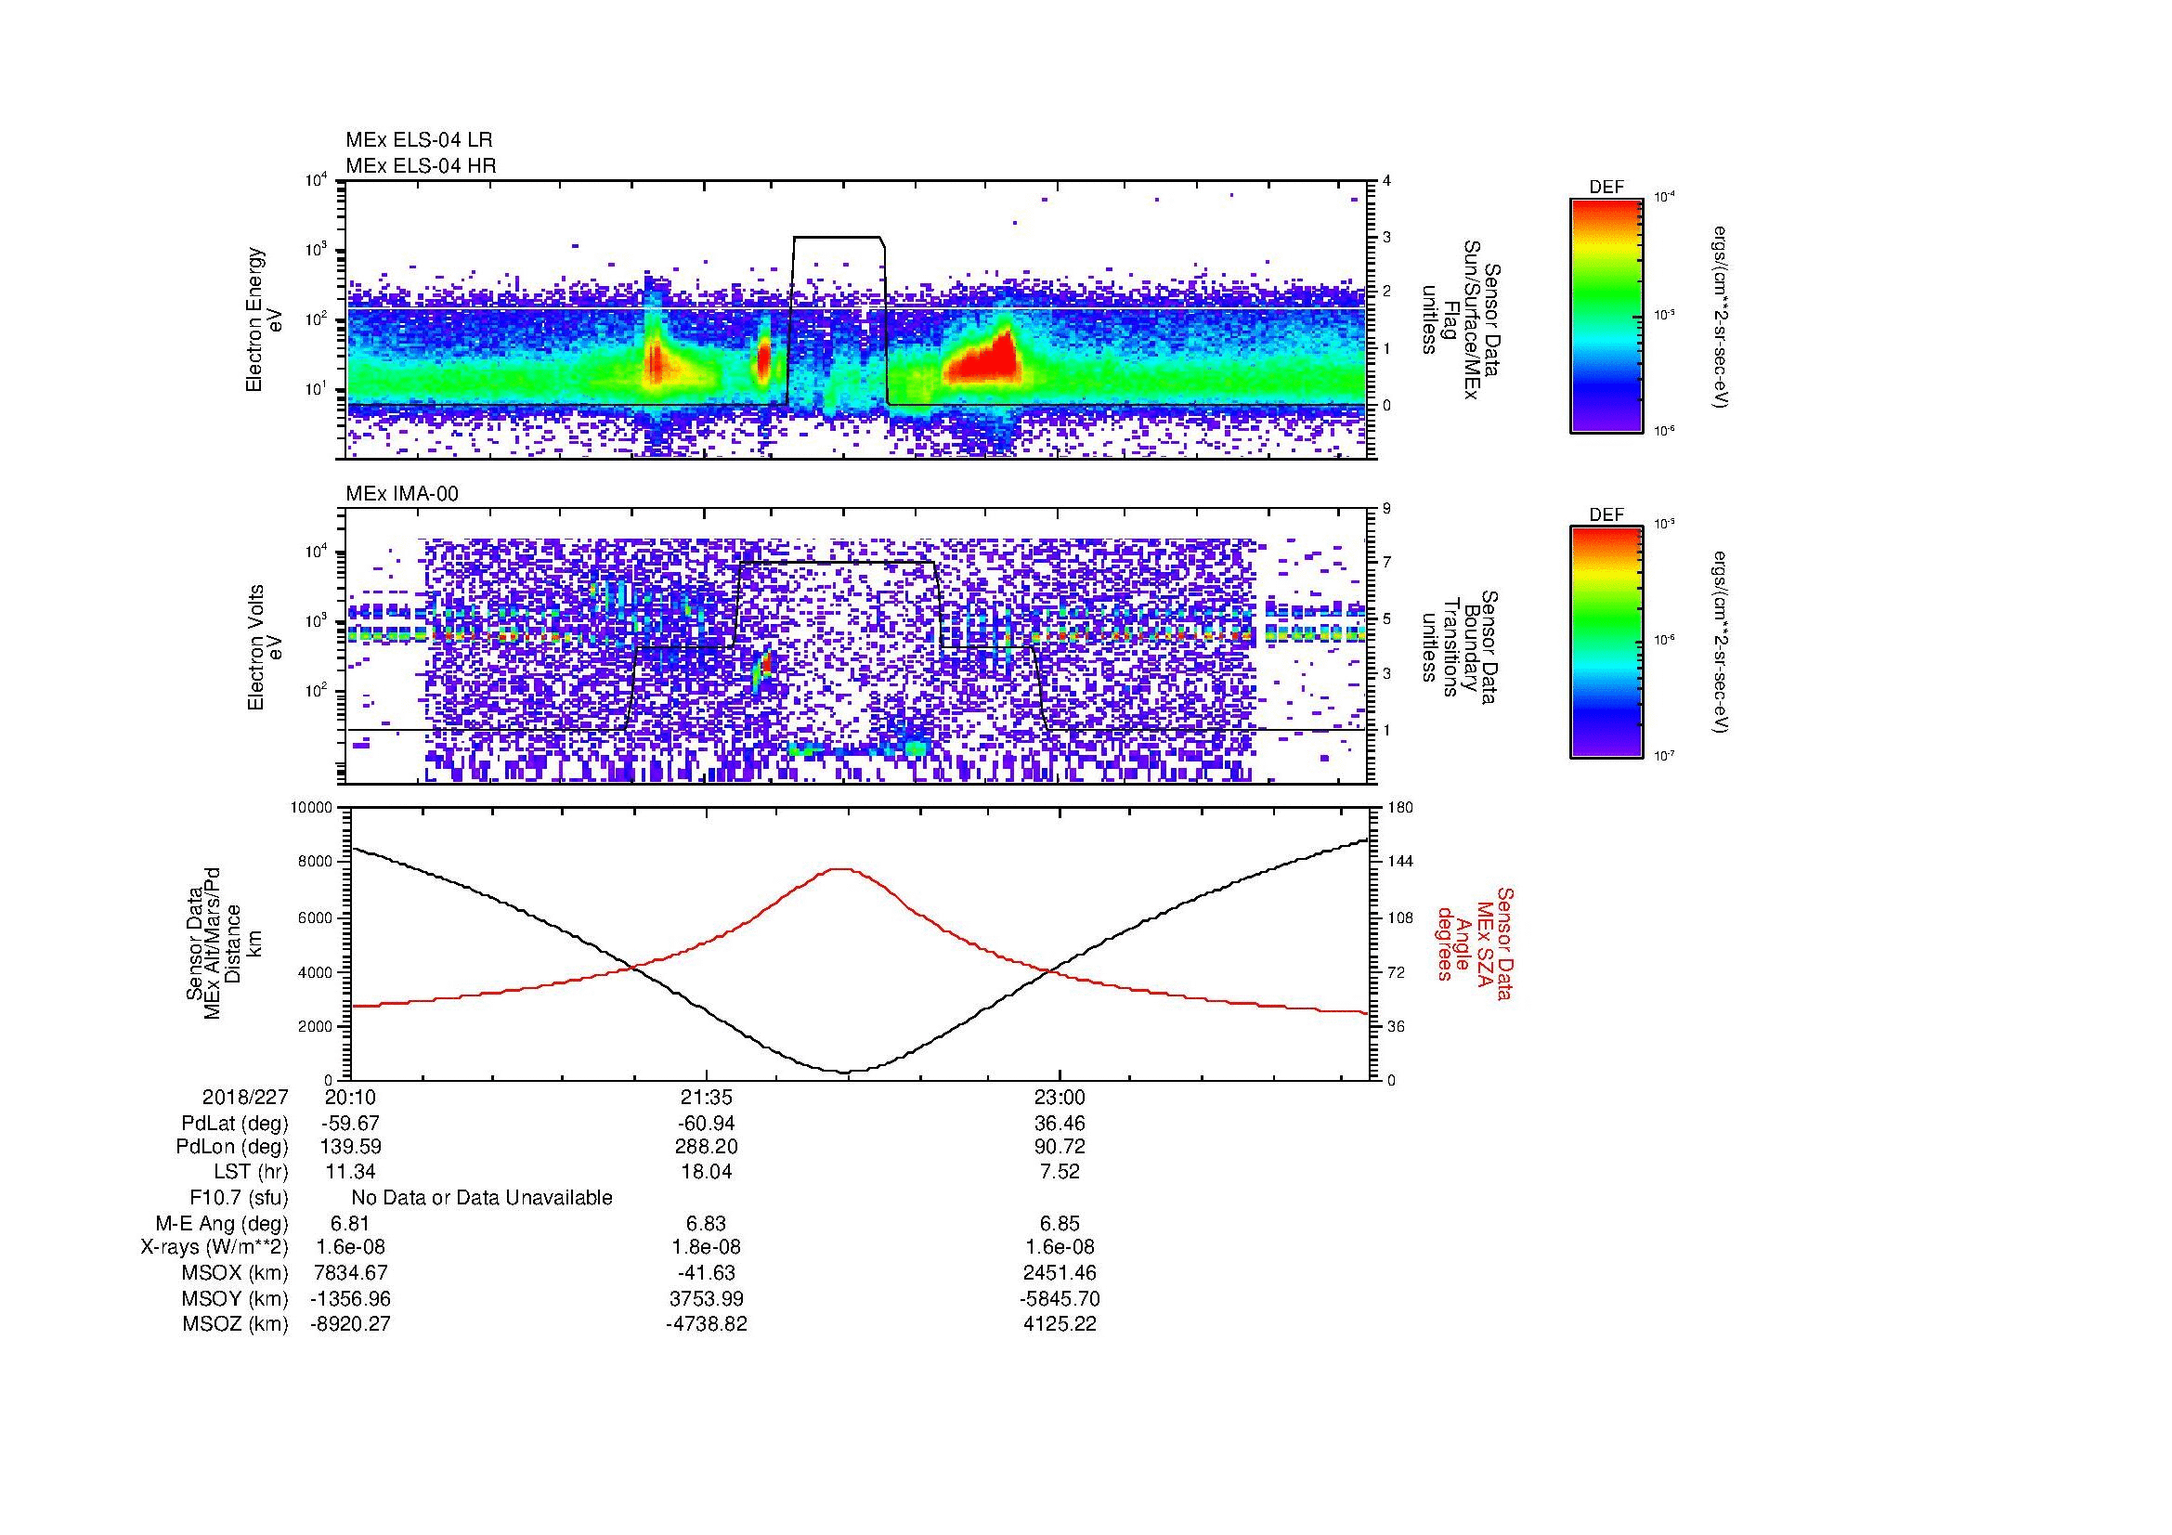Viewport: 2172px width, 1535px height.
Task: Click the PdLon value 288.20
Action: point(706,1147)
